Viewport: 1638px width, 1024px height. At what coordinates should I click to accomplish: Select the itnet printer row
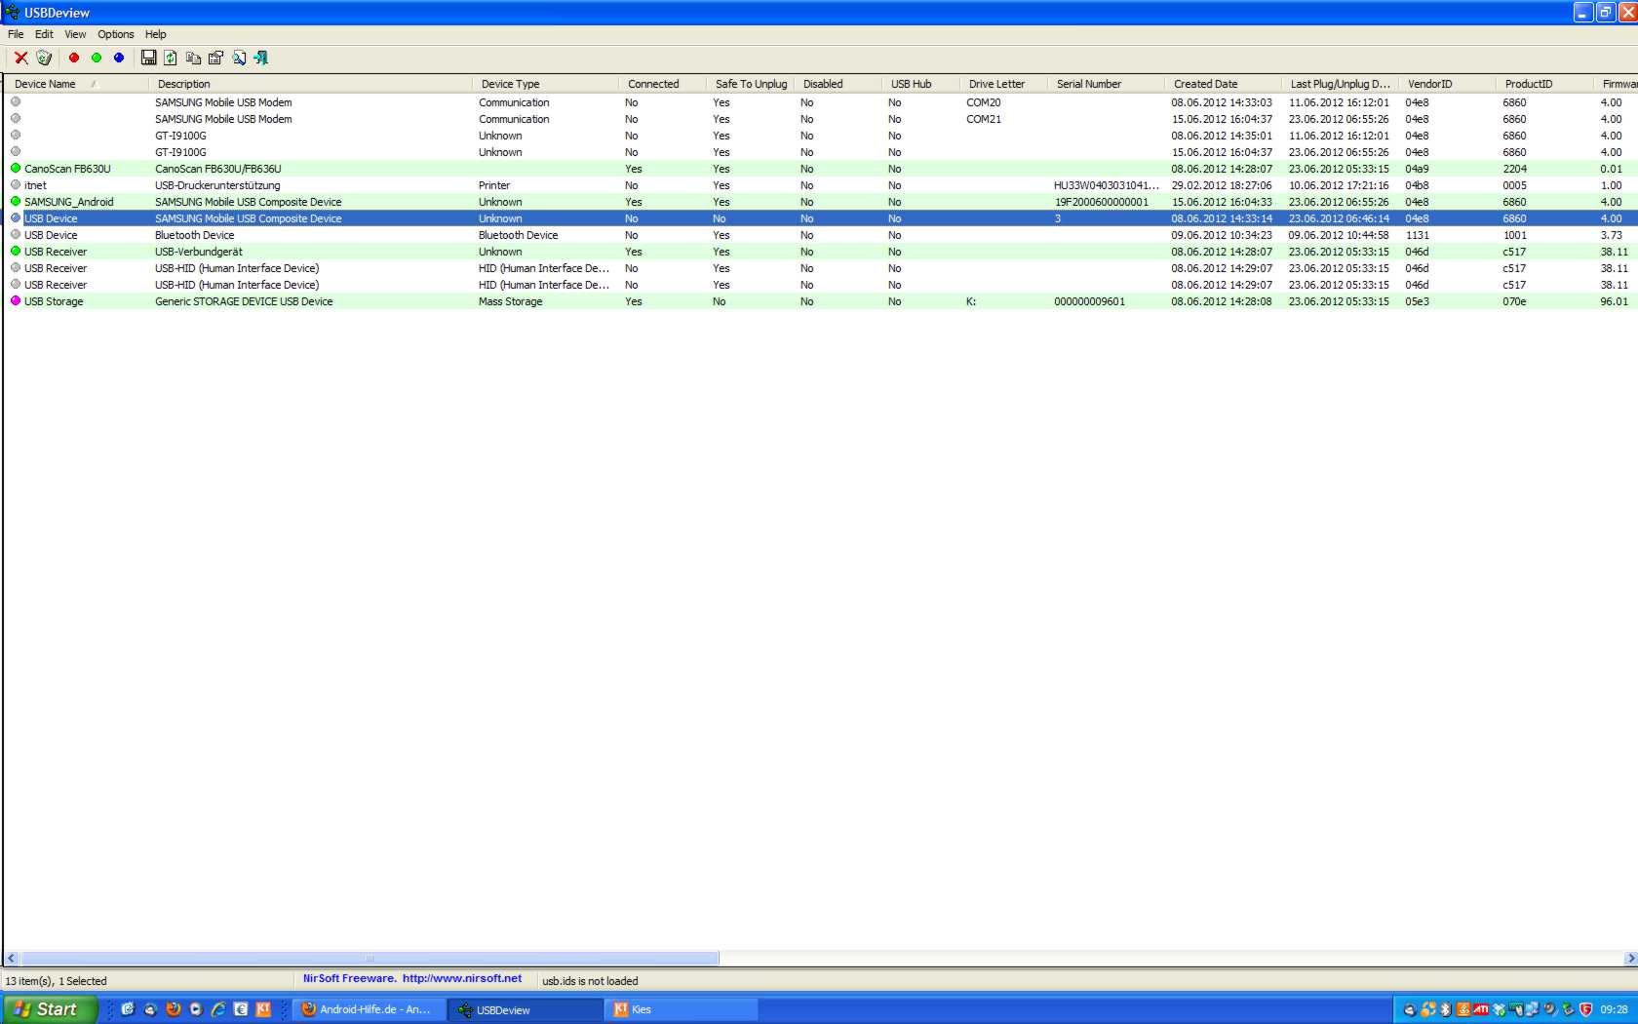click(x=821, y=184)
